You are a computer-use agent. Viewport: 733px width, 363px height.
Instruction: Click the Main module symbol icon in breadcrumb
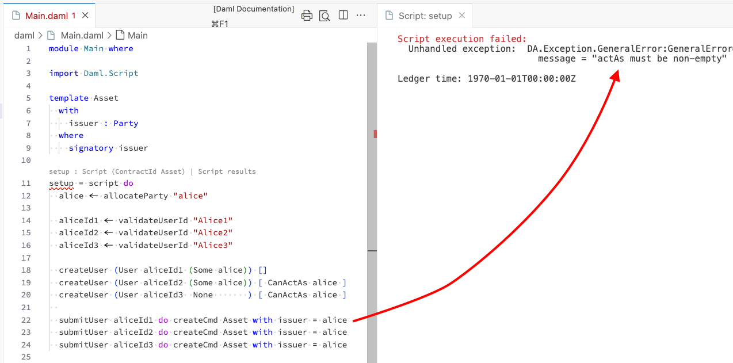(x=120, y=35)
